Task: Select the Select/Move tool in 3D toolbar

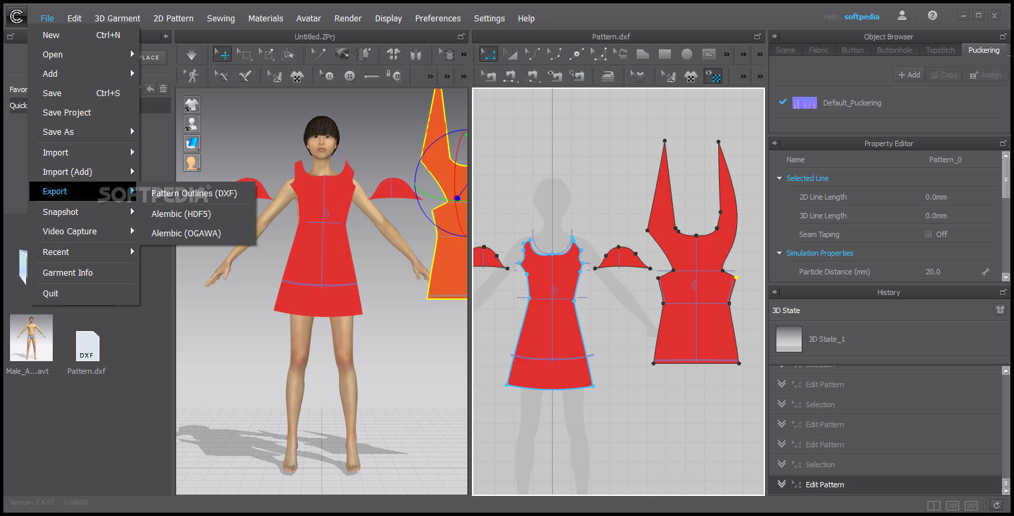Action: click(222, 54)
